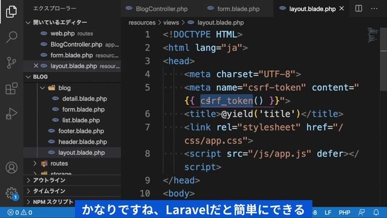387x218 pixels.
Task: Close layout.blade.php in open editors list
Action: [36, 66]
